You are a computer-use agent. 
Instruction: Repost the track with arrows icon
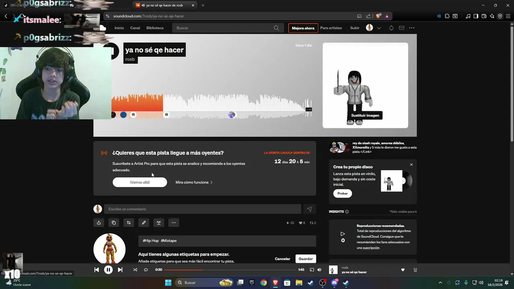coord(128,222)
